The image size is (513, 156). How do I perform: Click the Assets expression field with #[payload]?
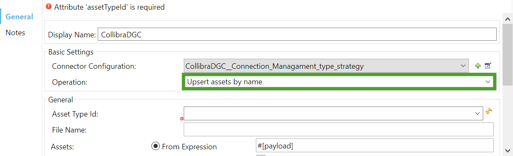[x=374, y=146]
